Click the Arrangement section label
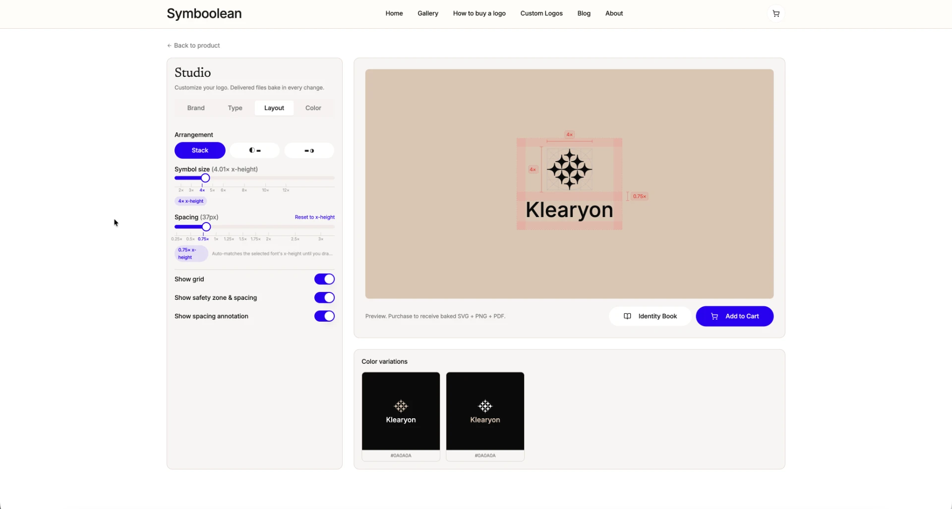Viewport: 952px width, 509px height. pos(193,135)
